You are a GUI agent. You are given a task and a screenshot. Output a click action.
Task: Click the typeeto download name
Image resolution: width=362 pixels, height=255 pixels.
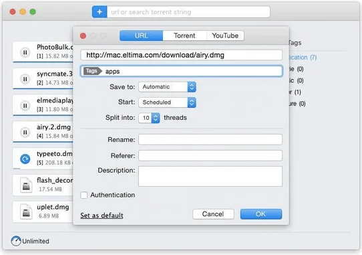point(55,154)
